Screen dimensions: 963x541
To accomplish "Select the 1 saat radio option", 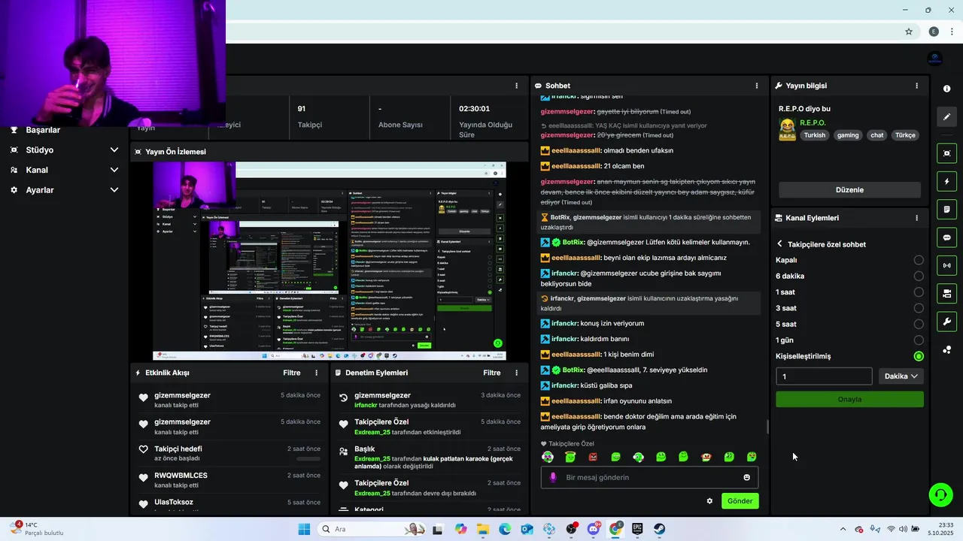I will (x=919, y=292).
